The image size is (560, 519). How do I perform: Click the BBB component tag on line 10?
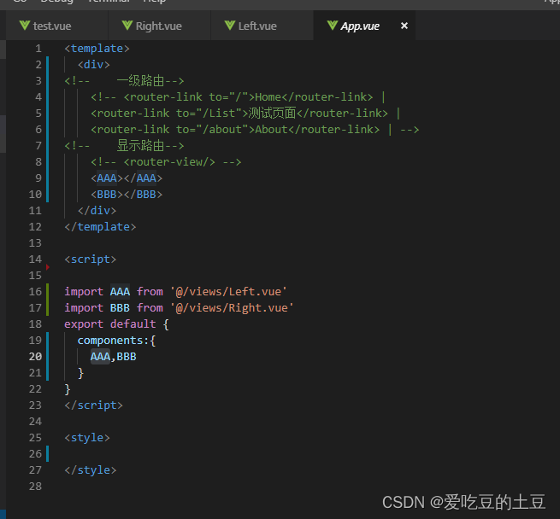(x=127, y=195)
